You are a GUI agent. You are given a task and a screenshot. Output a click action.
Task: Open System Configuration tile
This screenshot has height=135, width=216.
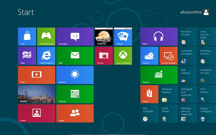[x=207, y=113]
